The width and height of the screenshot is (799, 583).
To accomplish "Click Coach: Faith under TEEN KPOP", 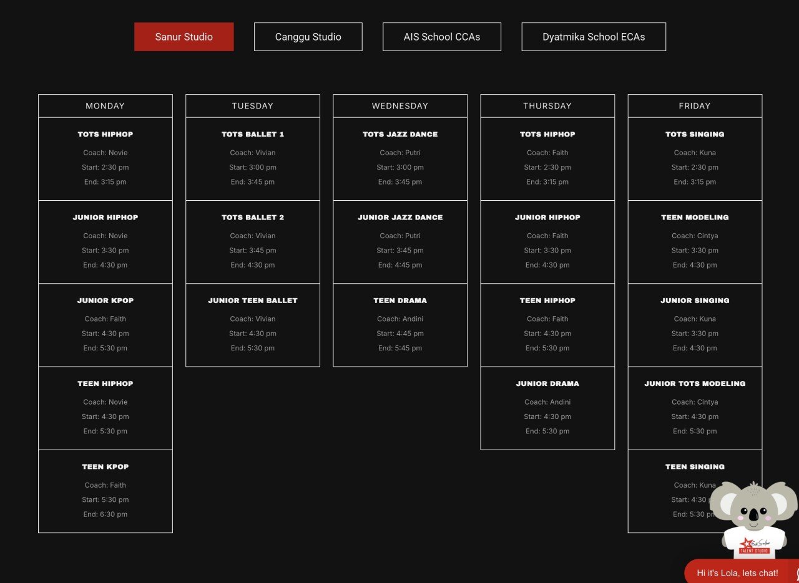I will click(x=105, y=485).
